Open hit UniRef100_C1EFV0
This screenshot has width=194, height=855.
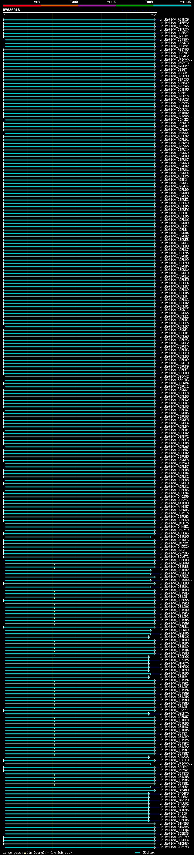click(174, 23)
